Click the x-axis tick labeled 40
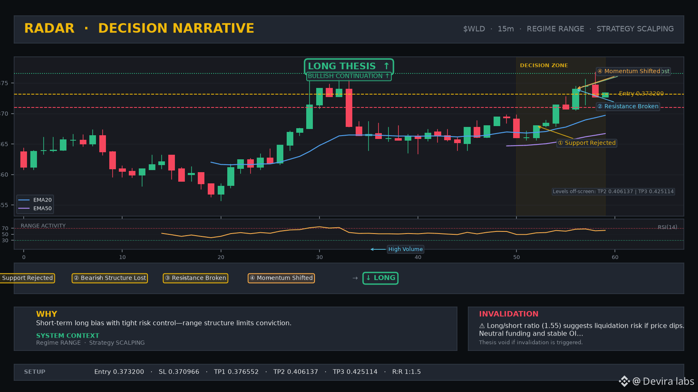Image resolution: width=698 pixels, height=392 pixels. [x=418, y=257]
